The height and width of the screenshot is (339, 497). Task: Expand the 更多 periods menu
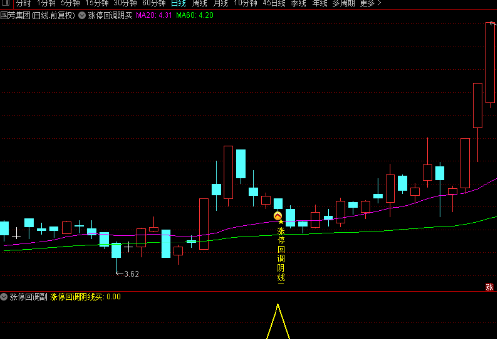[370, 4]
